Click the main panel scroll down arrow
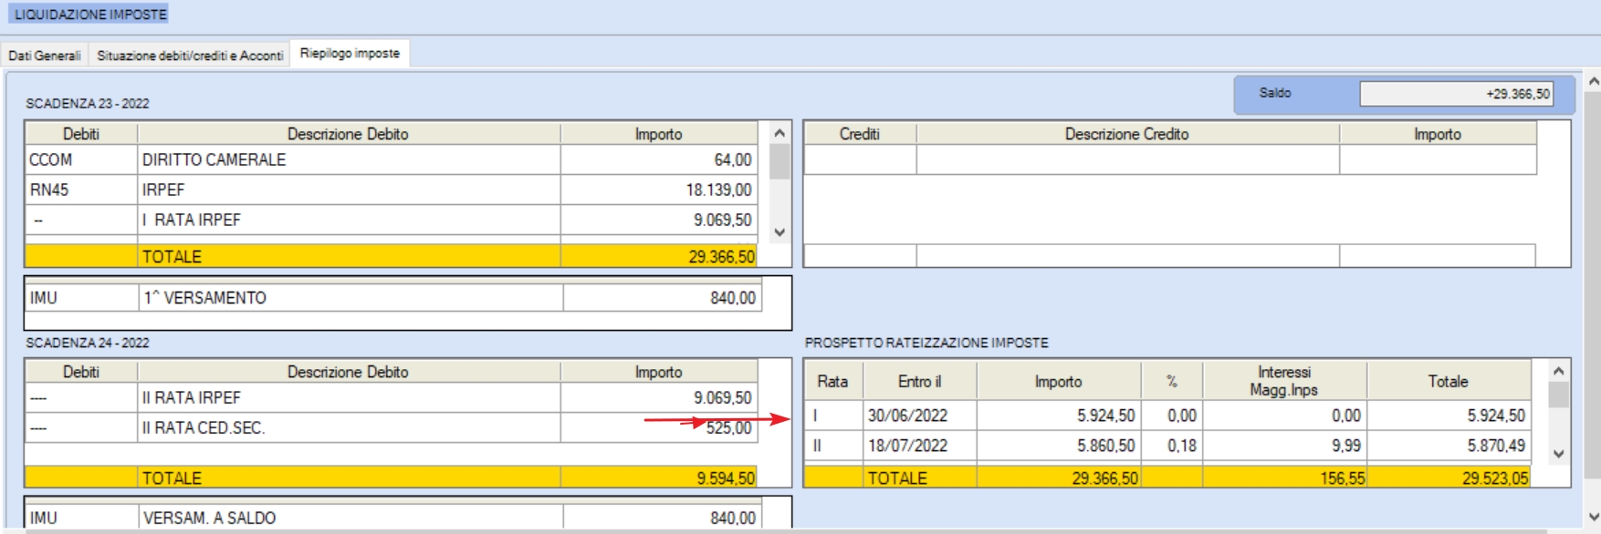 coord(1593,517)
